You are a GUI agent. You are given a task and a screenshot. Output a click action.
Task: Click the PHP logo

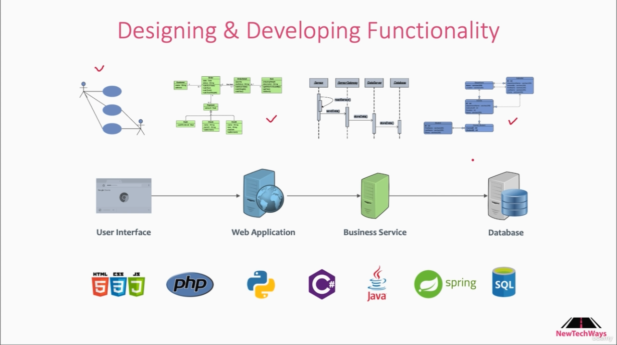pyautogui.click(x=190, y=285)
